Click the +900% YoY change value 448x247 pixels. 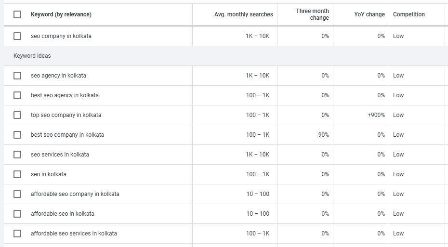tap(376, 115)
